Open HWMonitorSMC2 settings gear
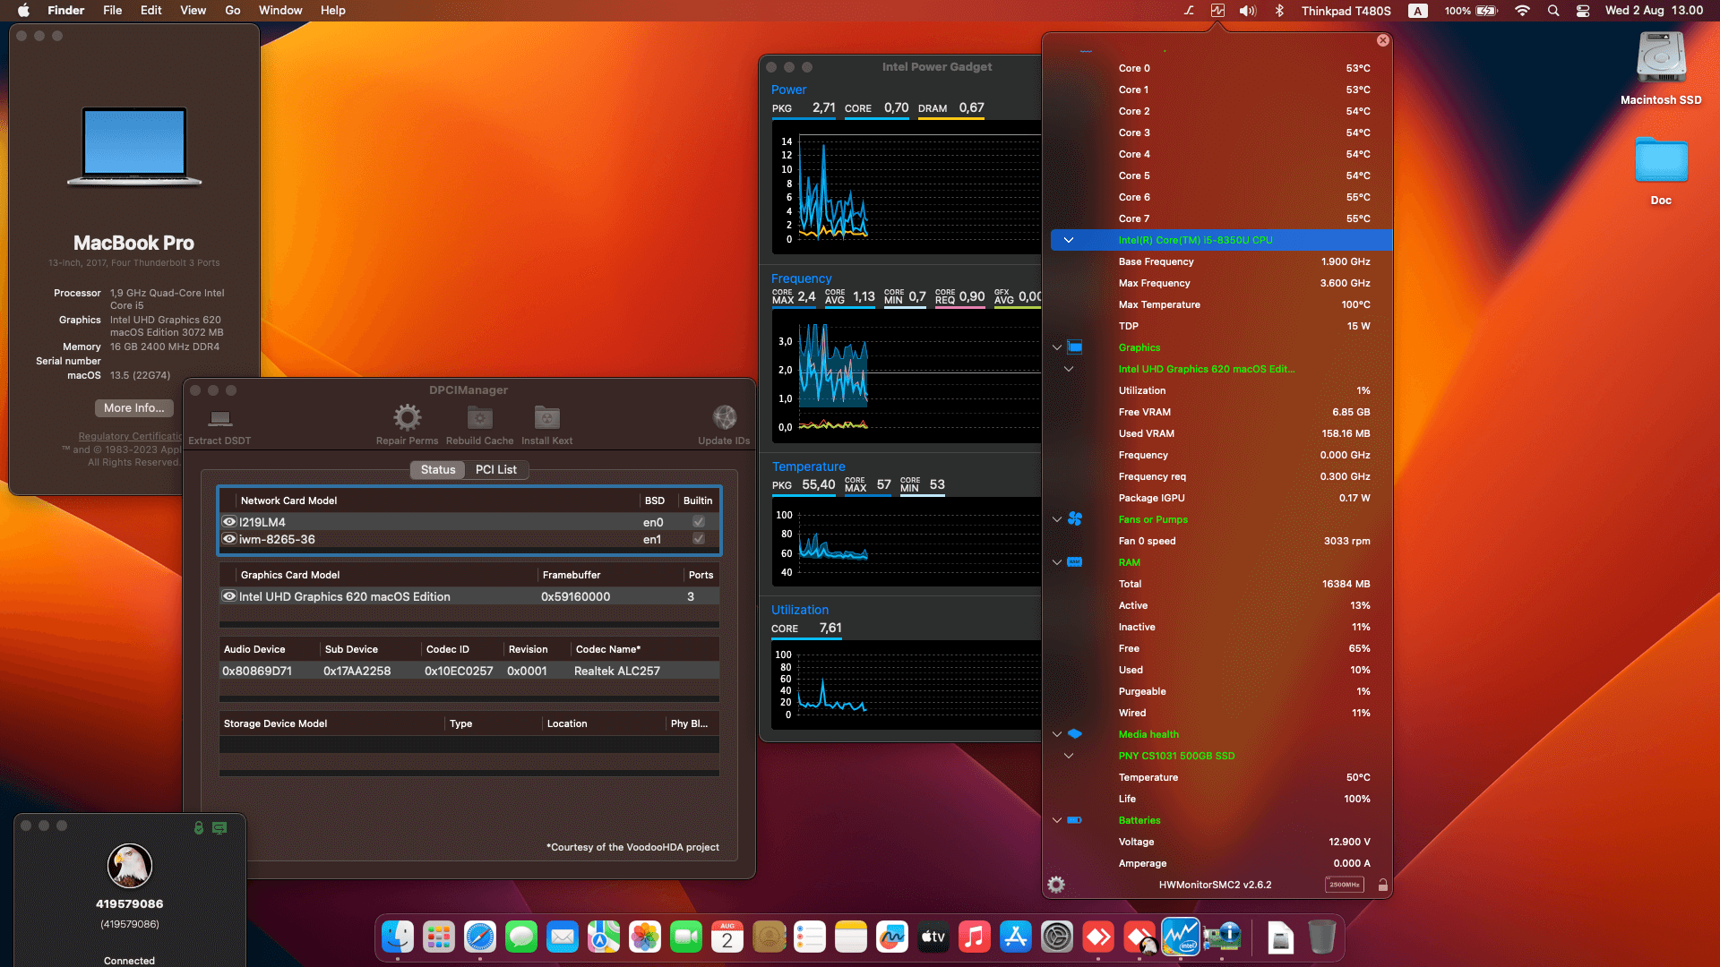This screenshot has width=1720, height=967. click(1056, 885)
